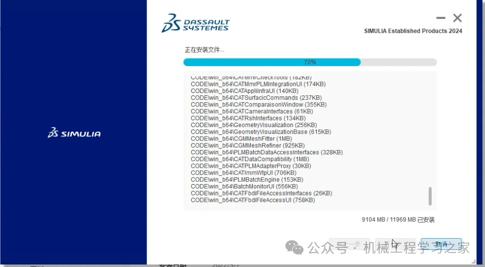Select the CATFbdiFileAccessInterfaces (26KB) line
485x267 pixels.
[261, 193]
